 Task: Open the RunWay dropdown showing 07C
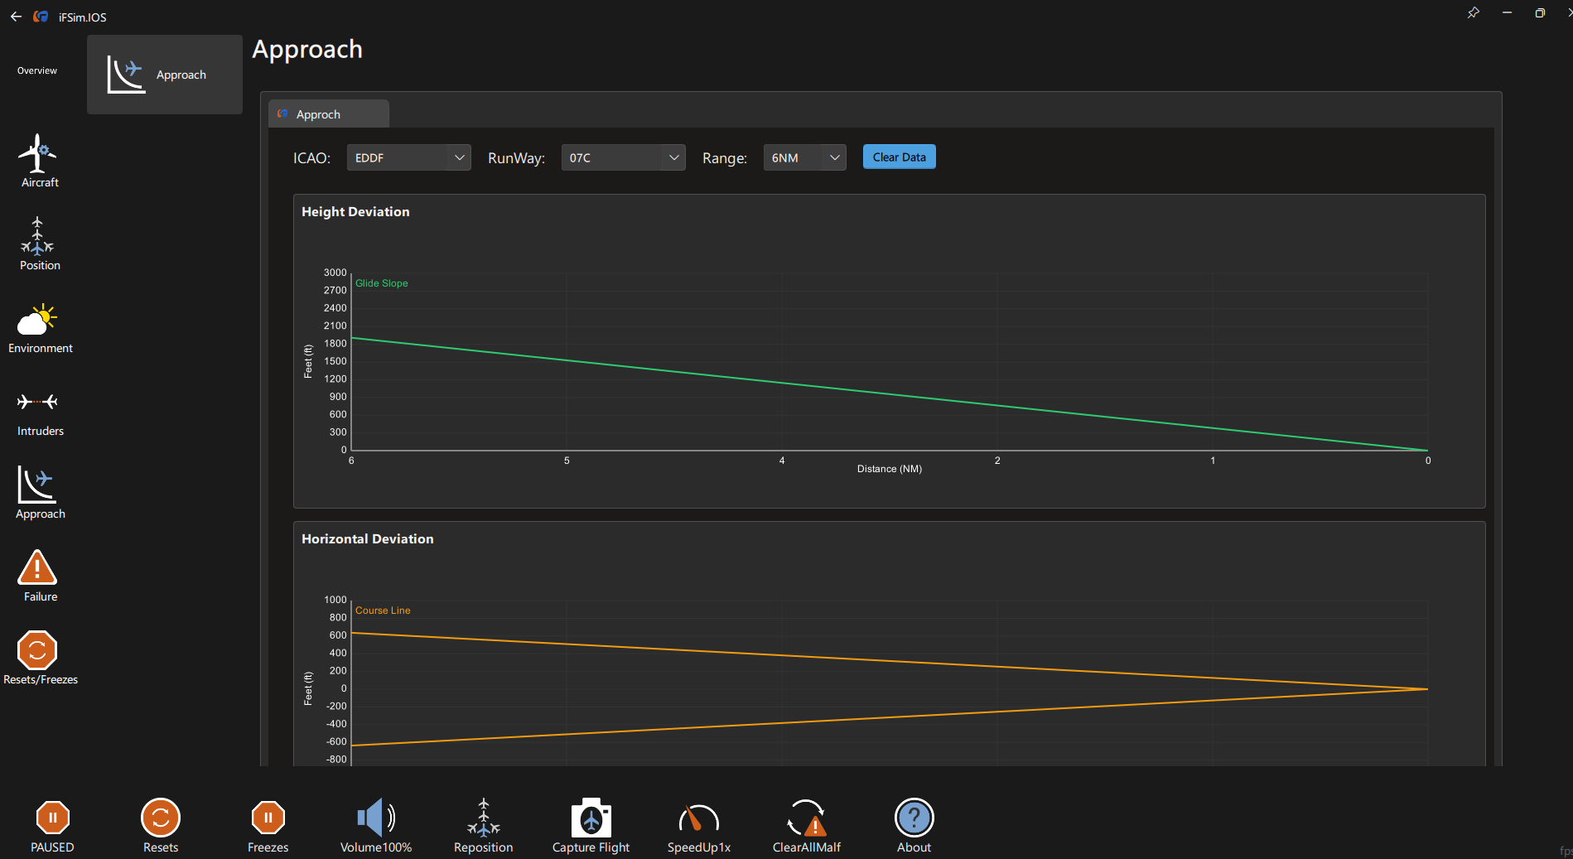pos(623,157)
